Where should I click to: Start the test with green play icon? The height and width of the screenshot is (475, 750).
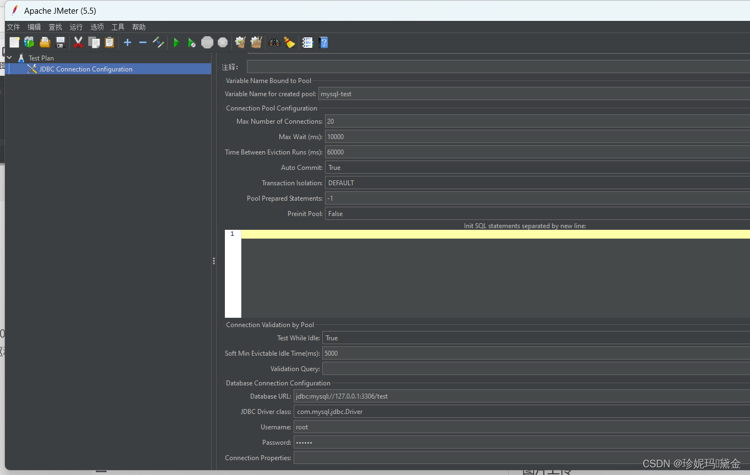tap(177, 42)
